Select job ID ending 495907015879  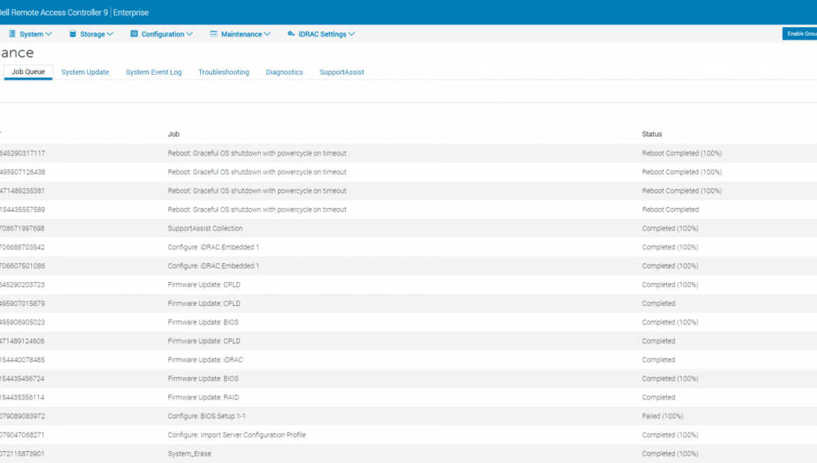tap(22, 303)
